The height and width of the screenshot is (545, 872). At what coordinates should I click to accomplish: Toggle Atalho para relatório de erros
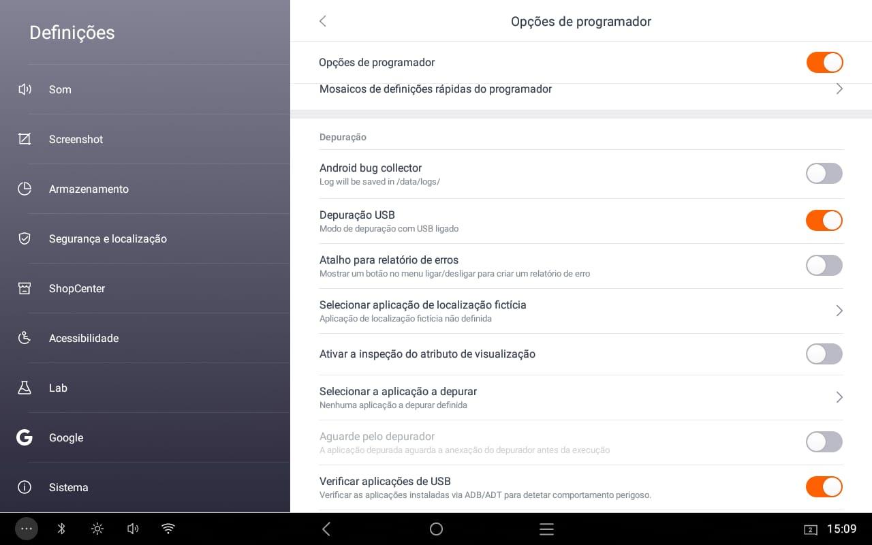tap(824, 266)
